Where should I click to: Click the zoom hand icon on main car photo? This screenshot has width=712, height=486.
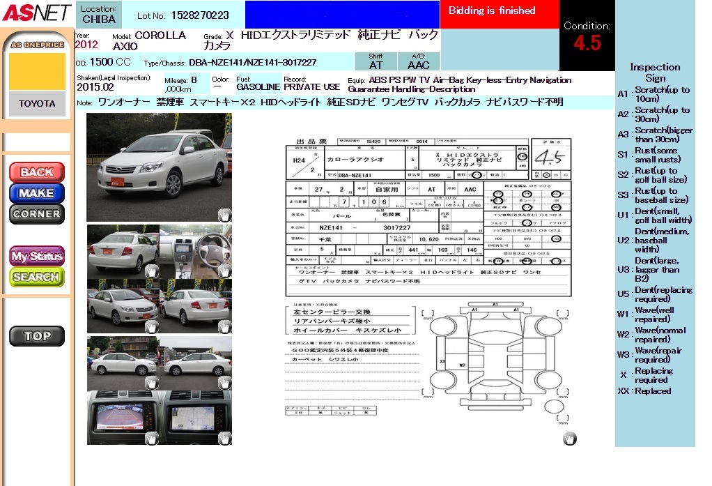coord(224,215)
